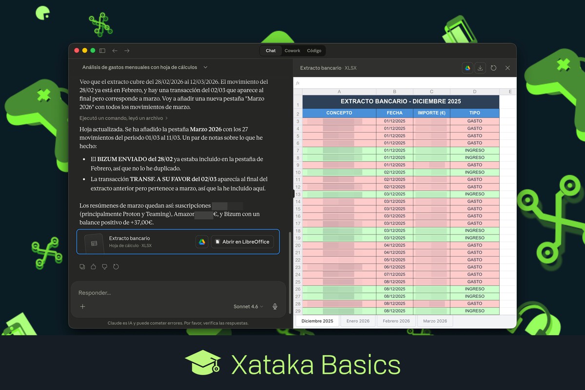Reload the spreadsheet preview
The image size is (585, 390).
click(493, 68)
